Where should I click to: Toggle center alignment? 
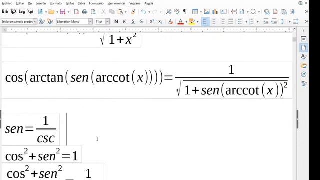[214, 21]
